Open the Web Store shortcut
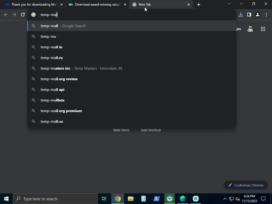Viewport: 272px width, 204px height. click(x=121, y=130)
